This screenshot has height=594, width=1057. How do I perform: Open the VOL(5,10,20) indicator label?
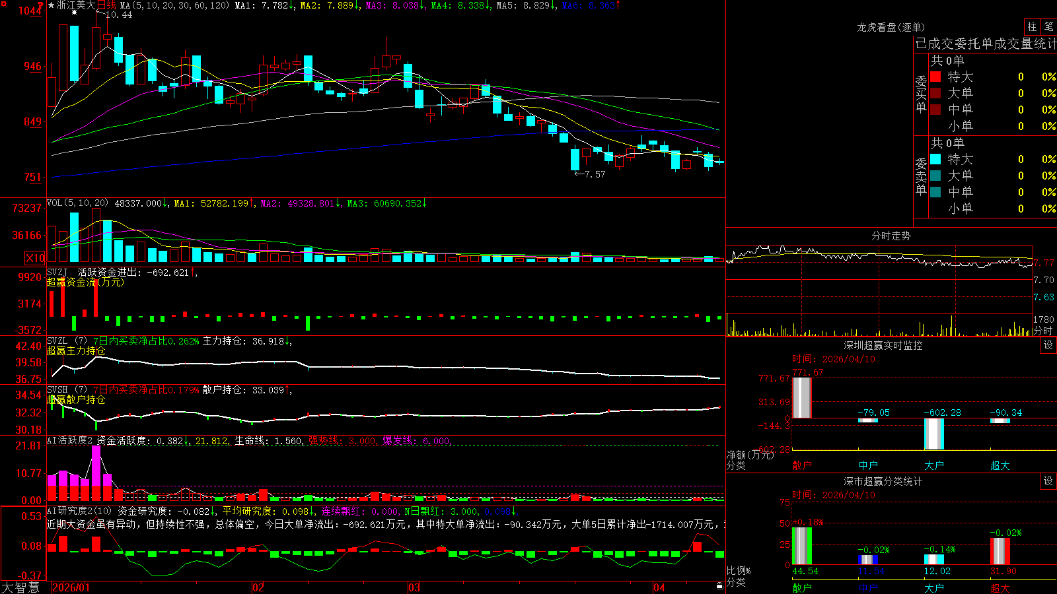tap(77, 203)
